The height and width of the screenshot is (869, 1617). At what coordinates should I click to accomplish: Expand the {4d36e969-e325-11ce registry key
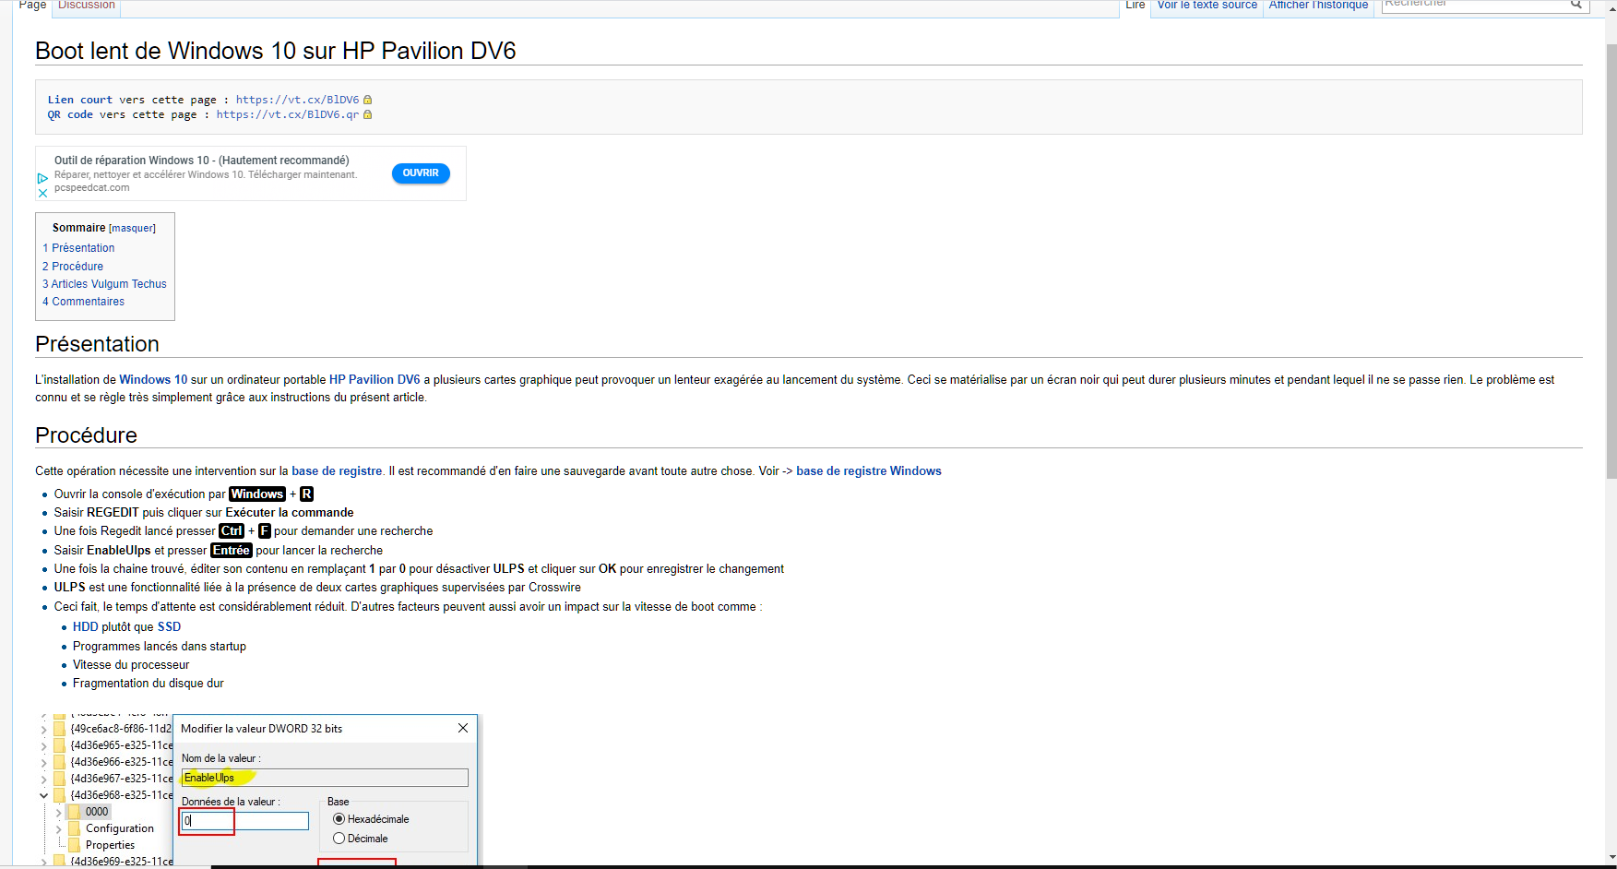[x=43, y=862]
